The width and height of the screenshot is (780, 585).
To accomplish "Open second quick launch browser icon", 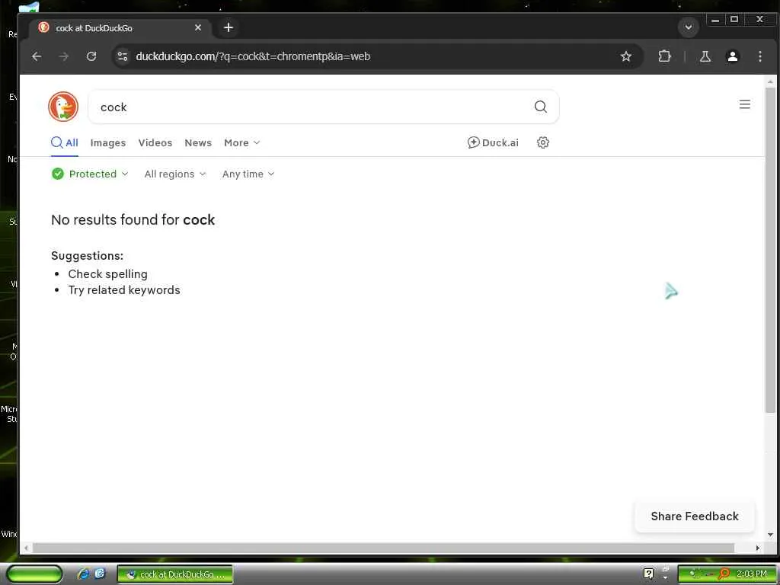I will point(100,574).
